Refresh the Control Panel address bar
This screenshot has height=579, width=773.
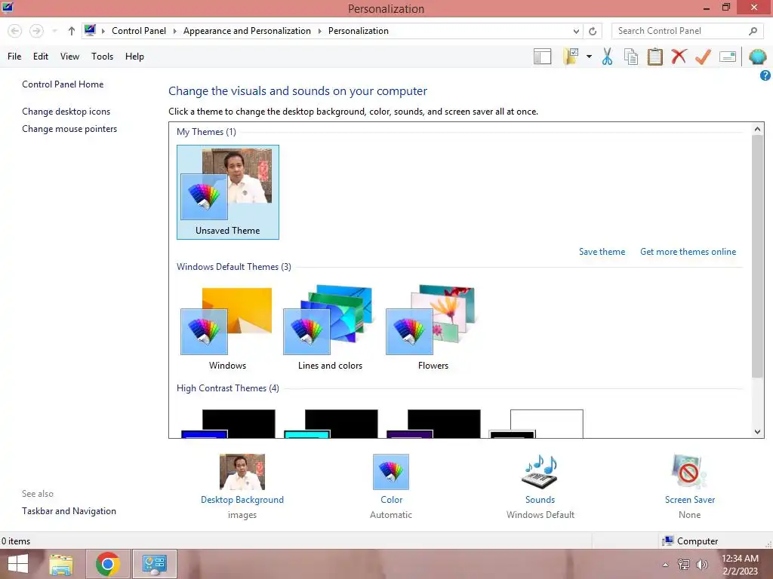tap(593, 31)
